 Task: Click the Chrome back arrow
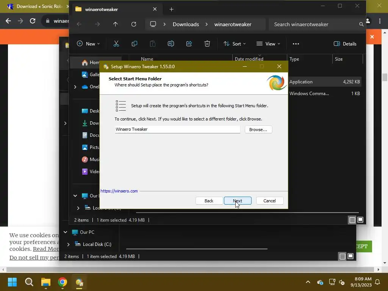click(x=8, y=21)
